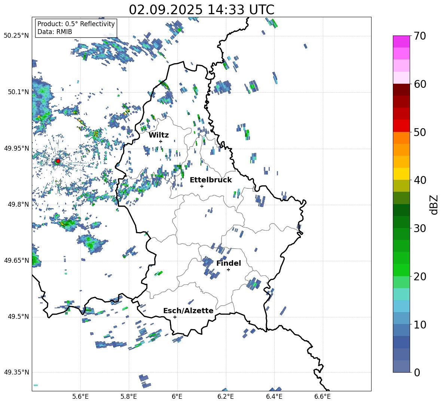Click the Ettelbruck city label
The height and width of the screenshot is (404, 443).
pos(211,180)
